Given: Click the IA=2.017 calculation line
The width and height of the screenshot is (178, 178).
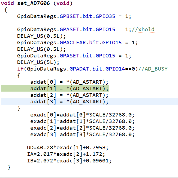Looking at the screenshot, I should pos(66,154).
